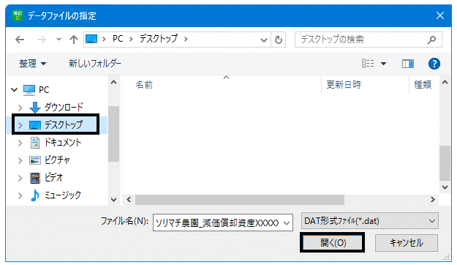Open the 整理 menu
The image size is (457, 265).
click(32, 64)
